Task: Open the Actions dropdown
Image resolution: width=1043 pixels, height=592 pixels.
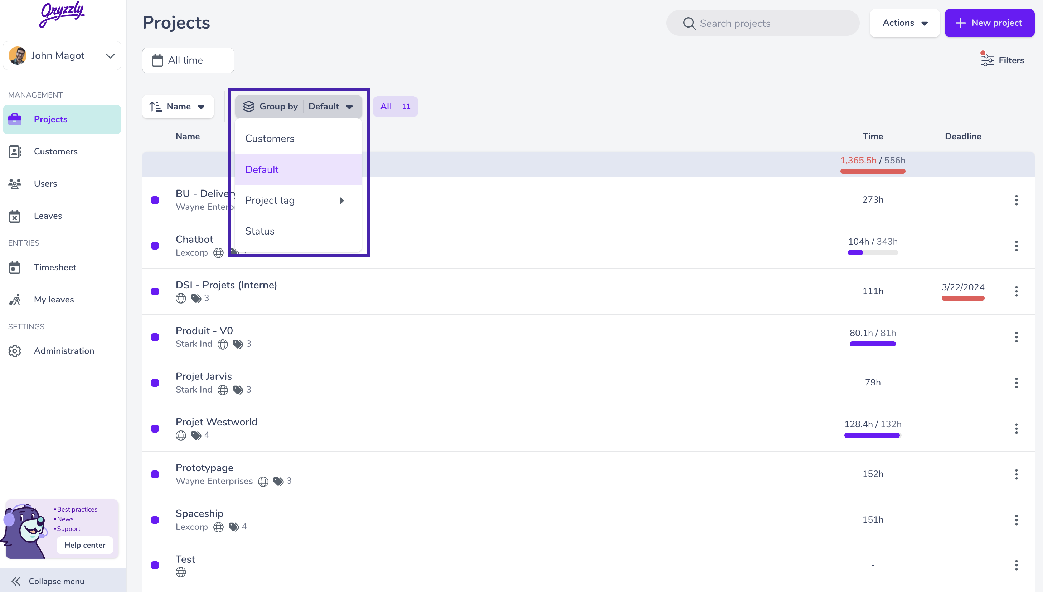Action: [904, 23]
